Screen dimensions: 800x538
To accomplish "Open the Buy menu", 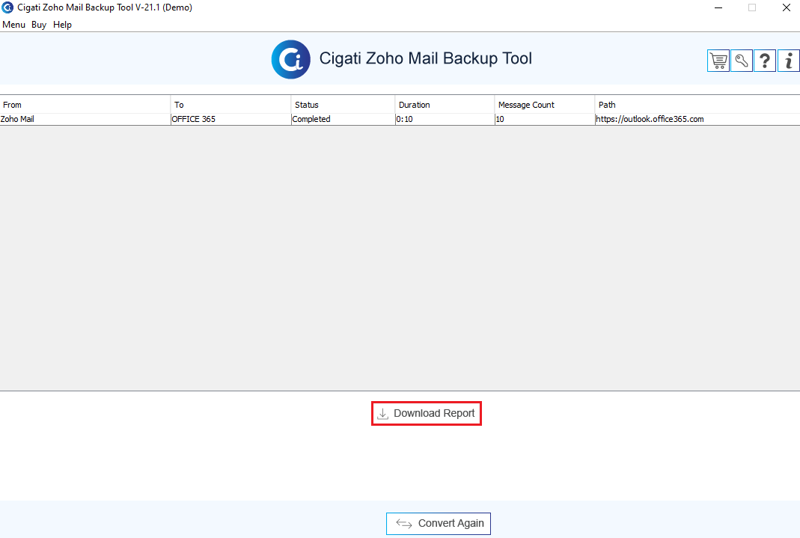I will click(39, 25).
